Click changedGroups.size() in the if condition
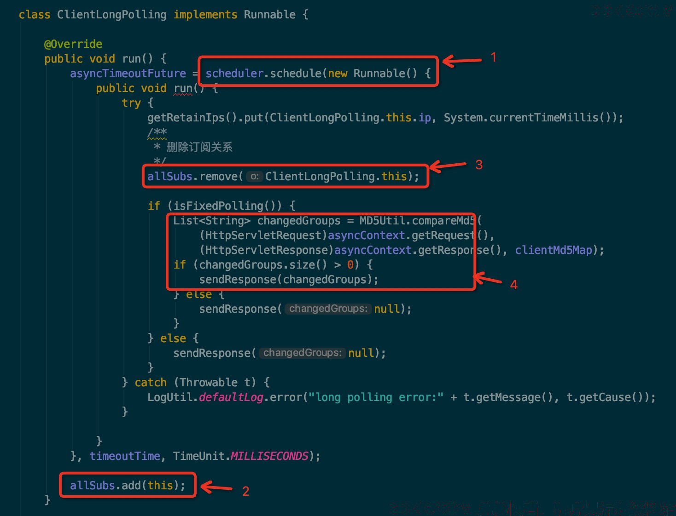Image resolution: width=676 pixels, height=516 pixels. click(263, 265)
